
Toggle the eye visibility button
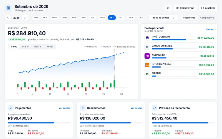[x=168, y=8]
